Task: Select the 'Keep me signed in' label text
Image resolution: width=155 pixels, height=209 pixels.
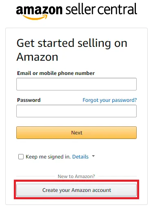Action: point(48,157)
